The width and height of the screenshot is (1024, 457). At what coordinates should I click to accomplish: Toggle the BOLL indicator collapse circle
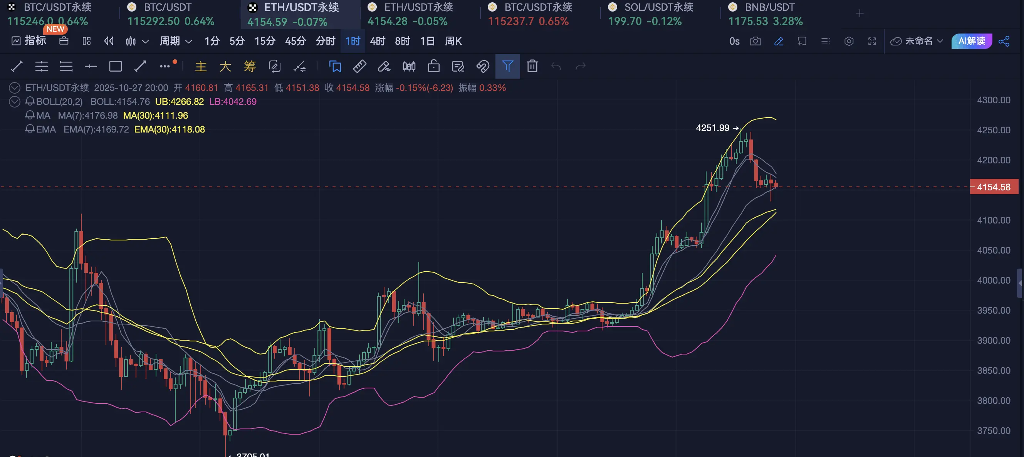coord(15,101)
